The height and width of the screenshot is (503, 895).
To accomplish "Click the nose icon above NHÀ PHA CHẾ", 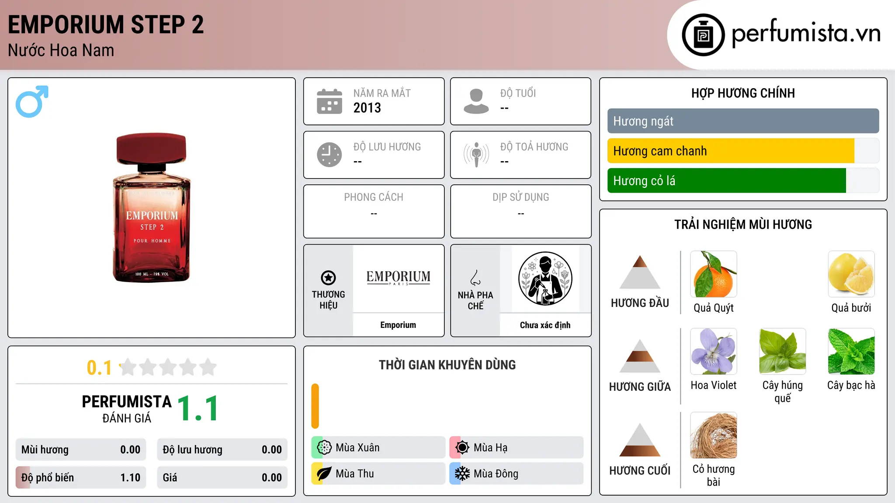I will tap(475, 278).
